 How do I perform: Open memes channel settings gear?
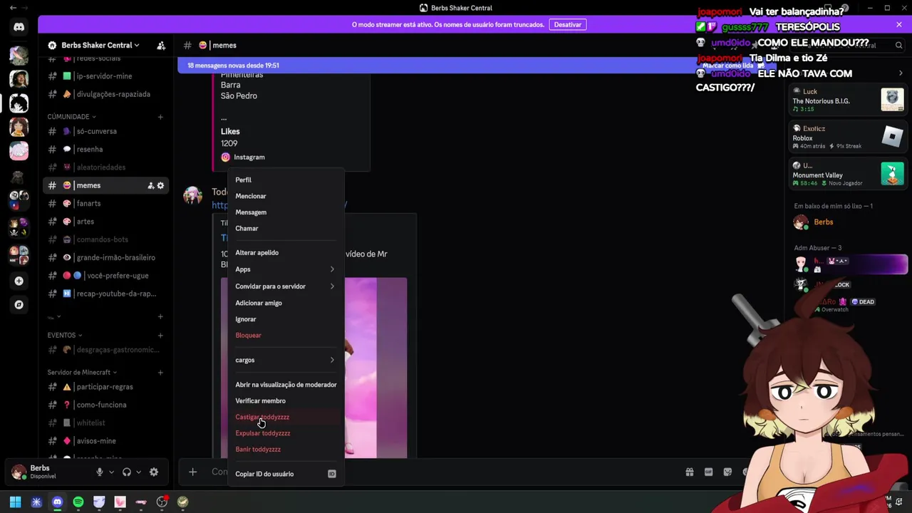click(160, 185)
